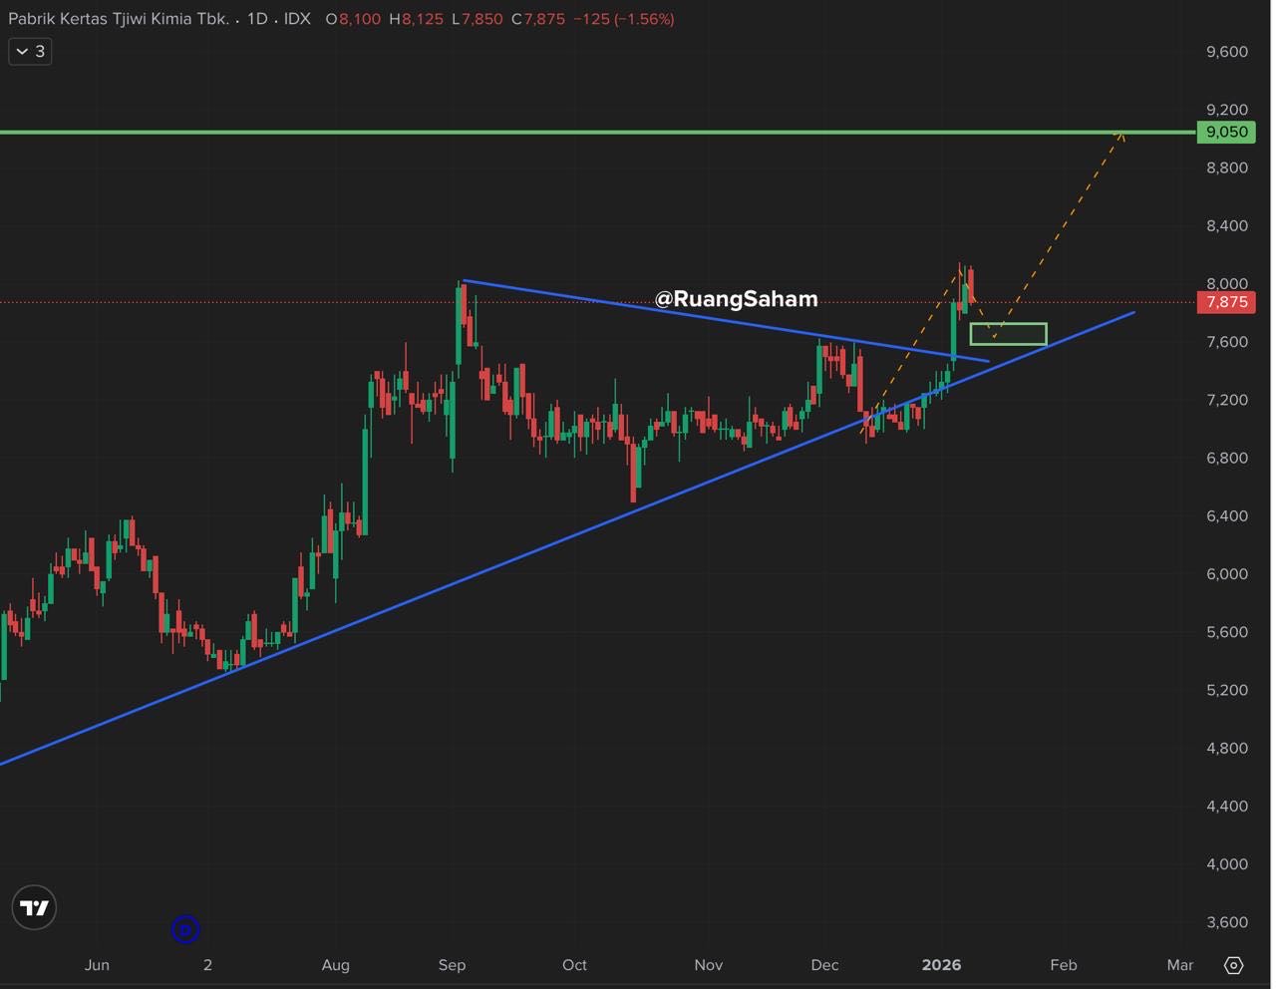Click the 9,600 level on the price axis
The image size is (1276, 989).
(1227, 52)
